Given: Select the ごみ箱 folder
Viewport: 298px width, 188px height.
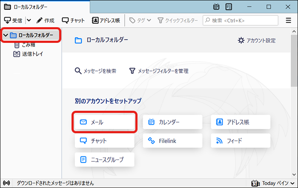Looking at the screenshot, I should pyautogui.click(x=25, y=45).
